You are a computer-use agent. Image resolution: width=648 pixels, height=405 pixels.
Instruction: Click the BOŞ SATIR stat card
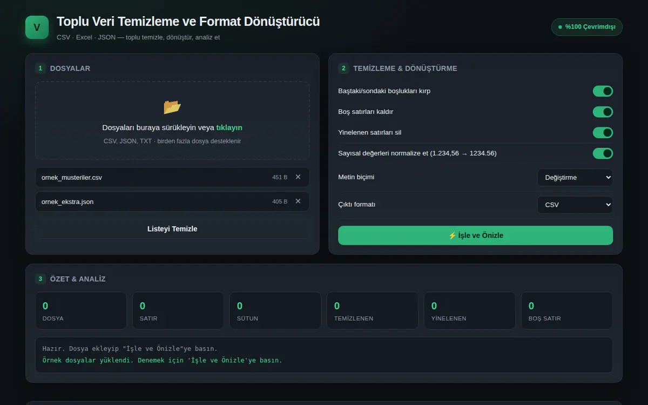click(x=567, y=310)
